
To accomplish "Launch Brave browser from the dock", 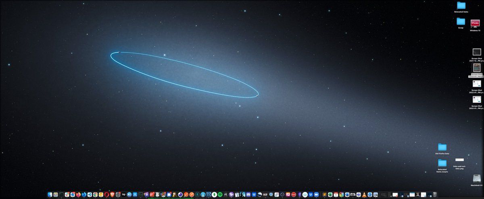I will tap(112, 195).
